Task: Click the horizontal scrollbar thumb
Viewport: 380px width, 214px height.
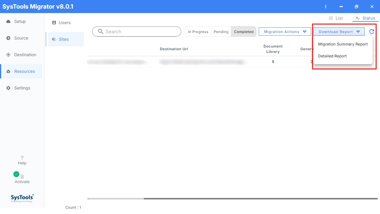Action: click(261, 199)
